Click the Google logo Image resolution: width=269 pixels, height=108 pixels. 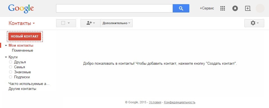click(x=21, y=9)
